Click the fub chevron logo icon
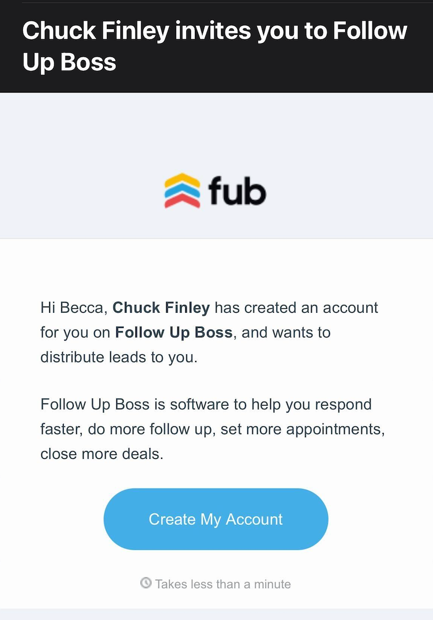The image size is (433, 620). [x=182, y=191]
